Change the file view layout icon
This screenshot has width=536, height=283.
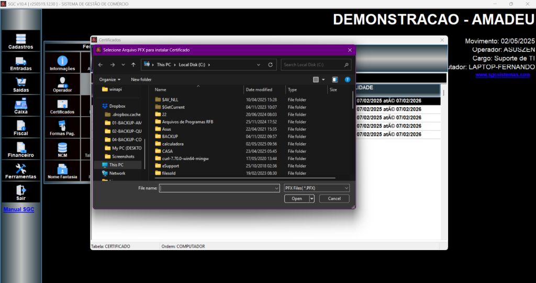point(316,80)
